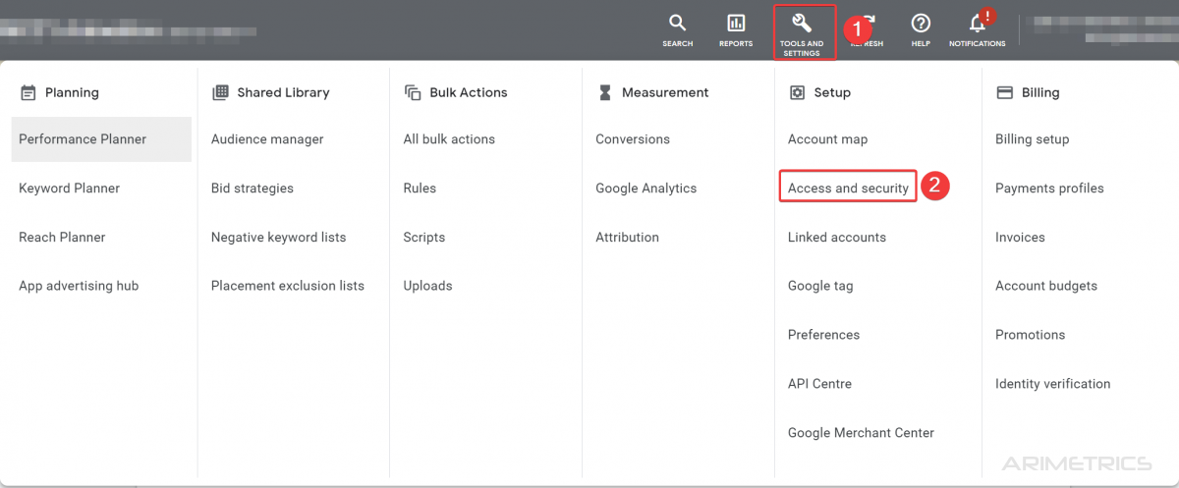Open Scripts under Bulk Actions
This screenshot has height=488, width=1179.
424,238
